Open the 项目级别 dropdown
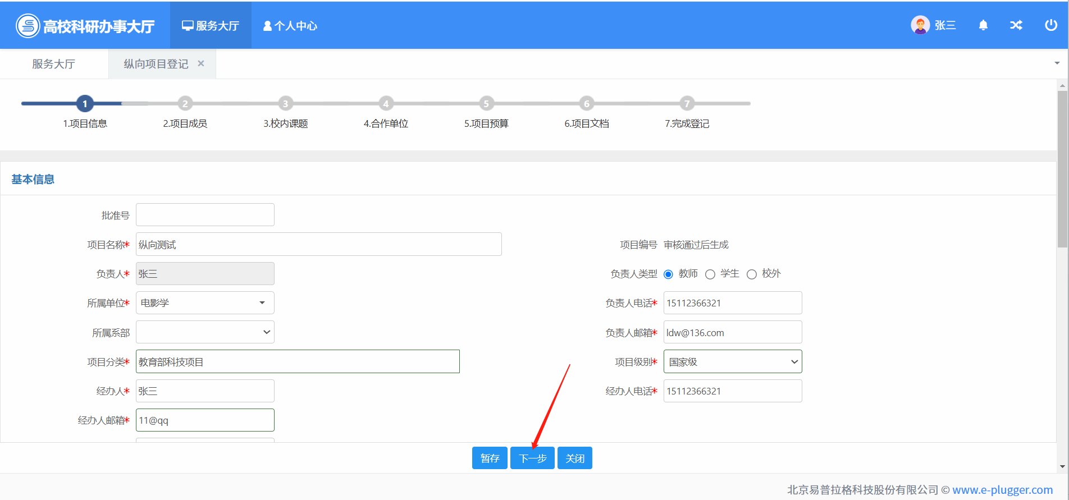The image size is (1069, 500). (x=732, y=362)
